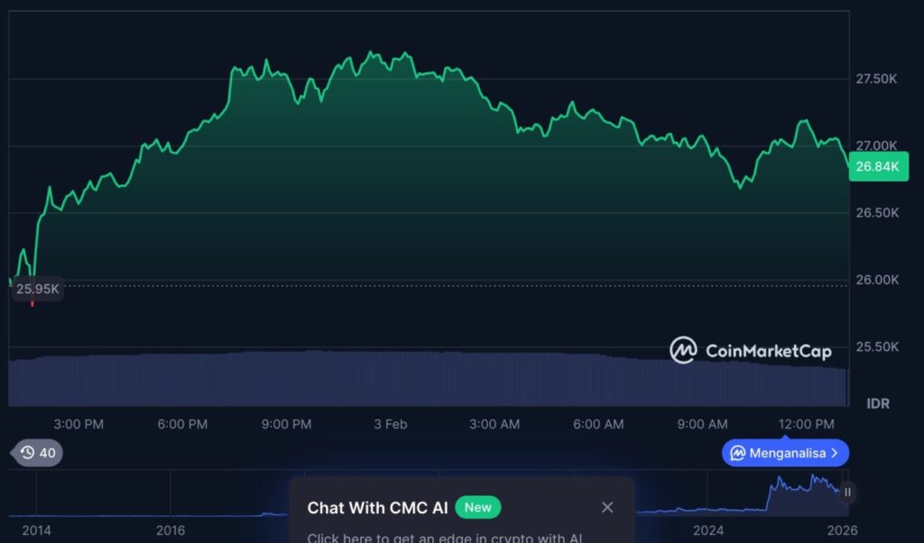Select the 2024 mark on timeline navigator
The height and width of the screenshot is (543, 924).
point(708,529)
